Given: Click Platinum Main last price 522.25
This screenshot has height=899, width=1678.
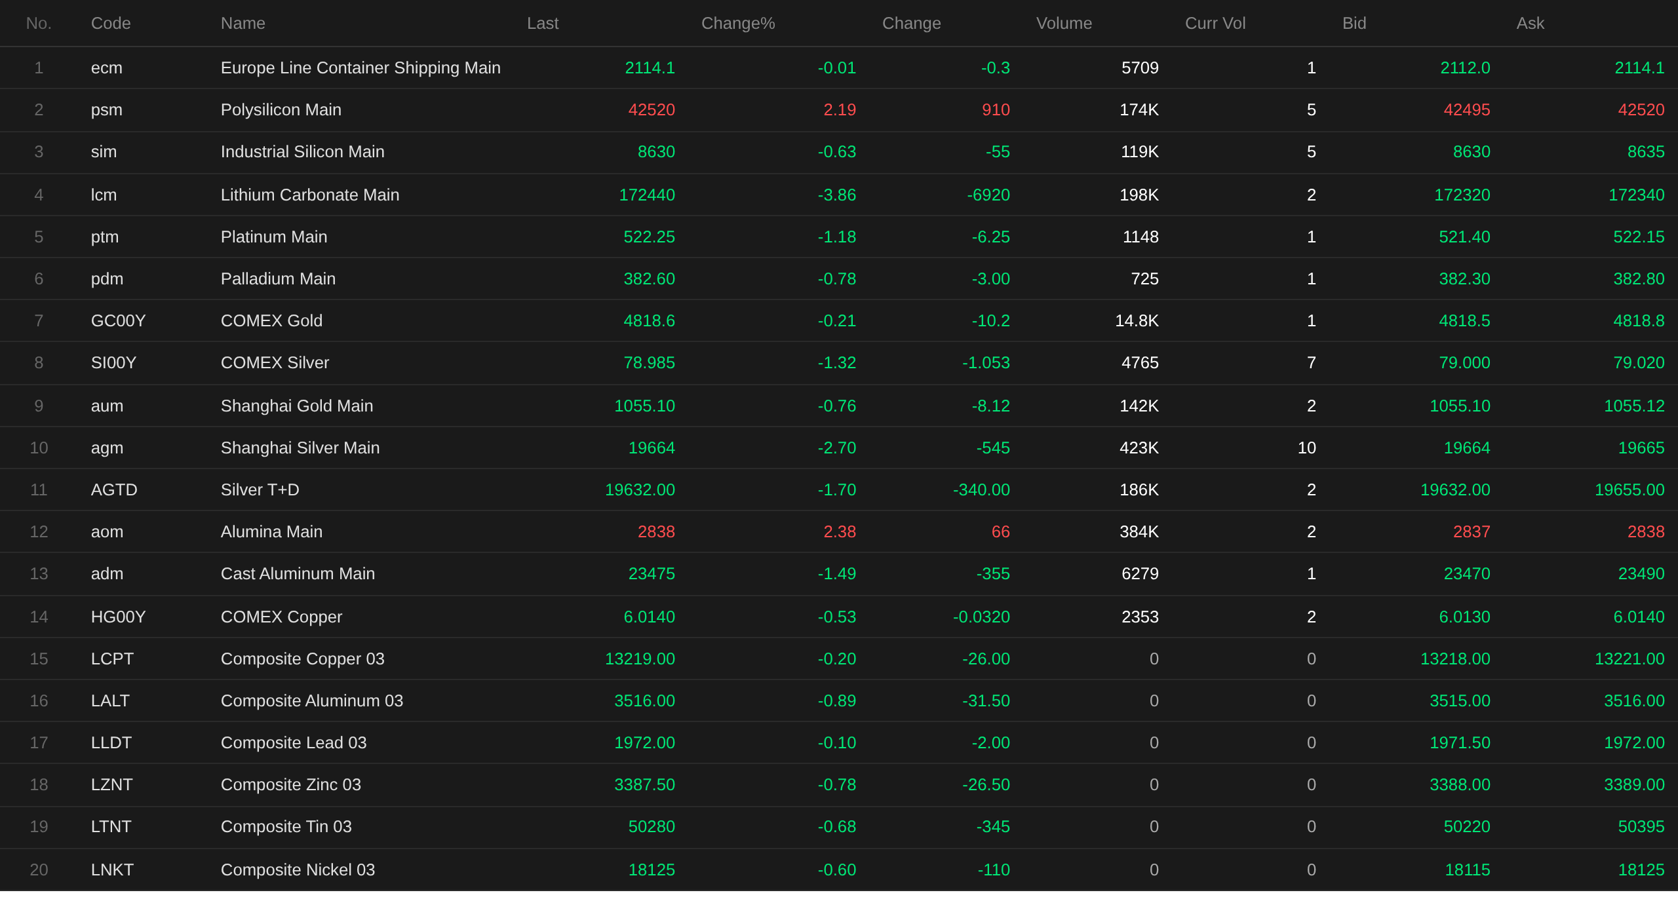Looking at the screenshot, I should pyautogui.click(x=649, y=237).
